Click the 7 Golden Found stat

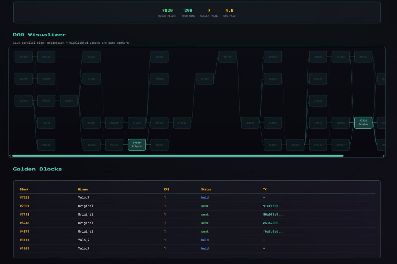pos(209,11)
